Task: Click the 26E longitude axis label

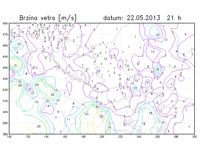Action: (x=158, y=136)
